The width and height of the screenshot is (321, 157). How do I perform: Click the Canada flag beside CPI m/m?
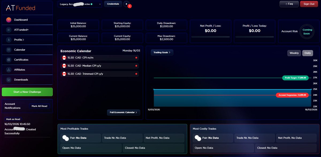(x=64, y=58)
